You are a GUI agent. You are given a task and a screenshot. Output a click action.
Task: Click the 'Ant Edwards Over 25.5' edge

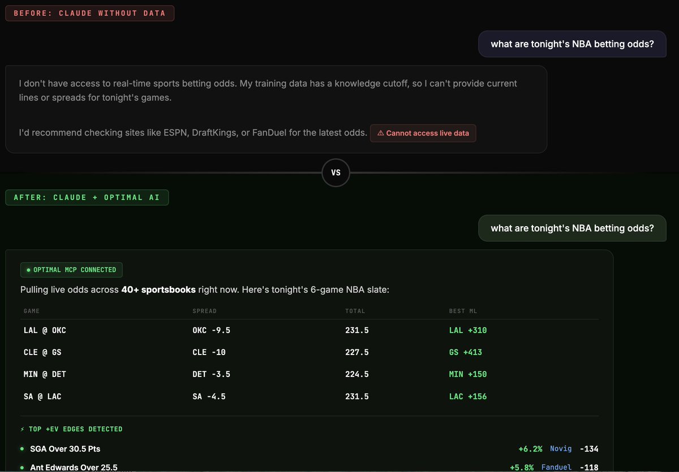(x=74, y=467)
